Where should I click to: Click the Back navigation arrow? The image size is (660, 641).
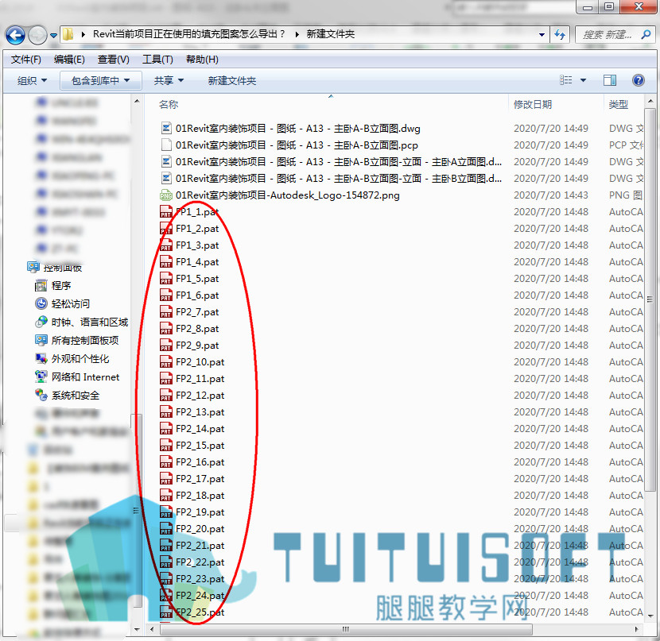point(15,35)
